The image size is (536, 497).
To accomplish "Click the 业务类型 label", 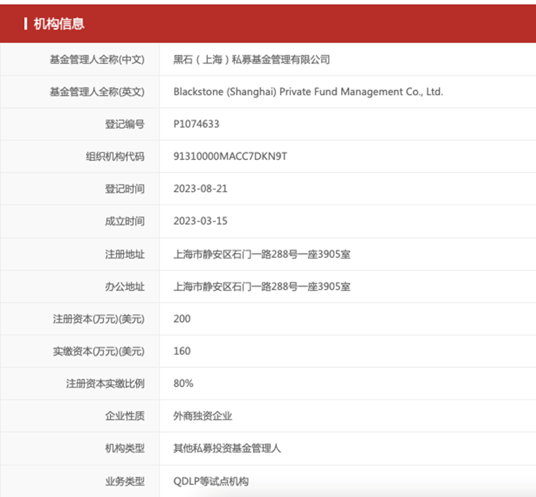I will pyautogui.click(x=125, y=481).
